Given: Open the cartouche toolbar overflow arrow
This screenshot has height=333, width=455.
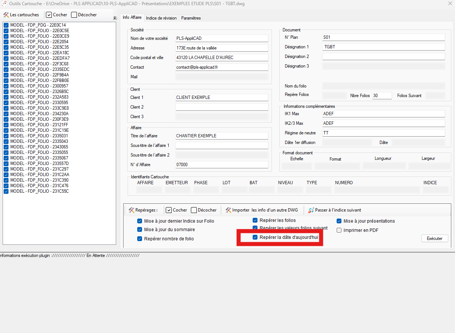Looking at the screenshot, I should [x=115, y=18].
